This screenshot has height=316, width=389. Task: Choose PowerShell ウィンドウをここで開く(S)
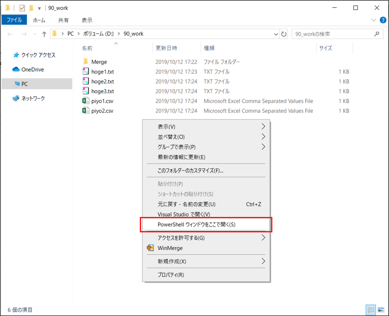coord(206,224)
